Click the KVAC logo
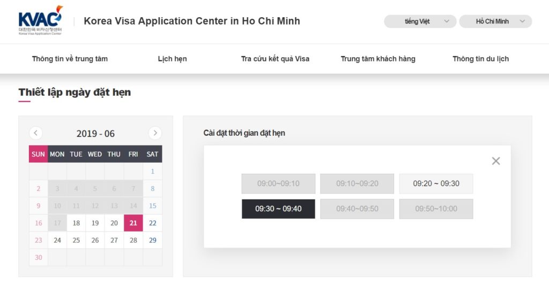The height and width of the screenshot is (285, 549). [x=40, y=21]
